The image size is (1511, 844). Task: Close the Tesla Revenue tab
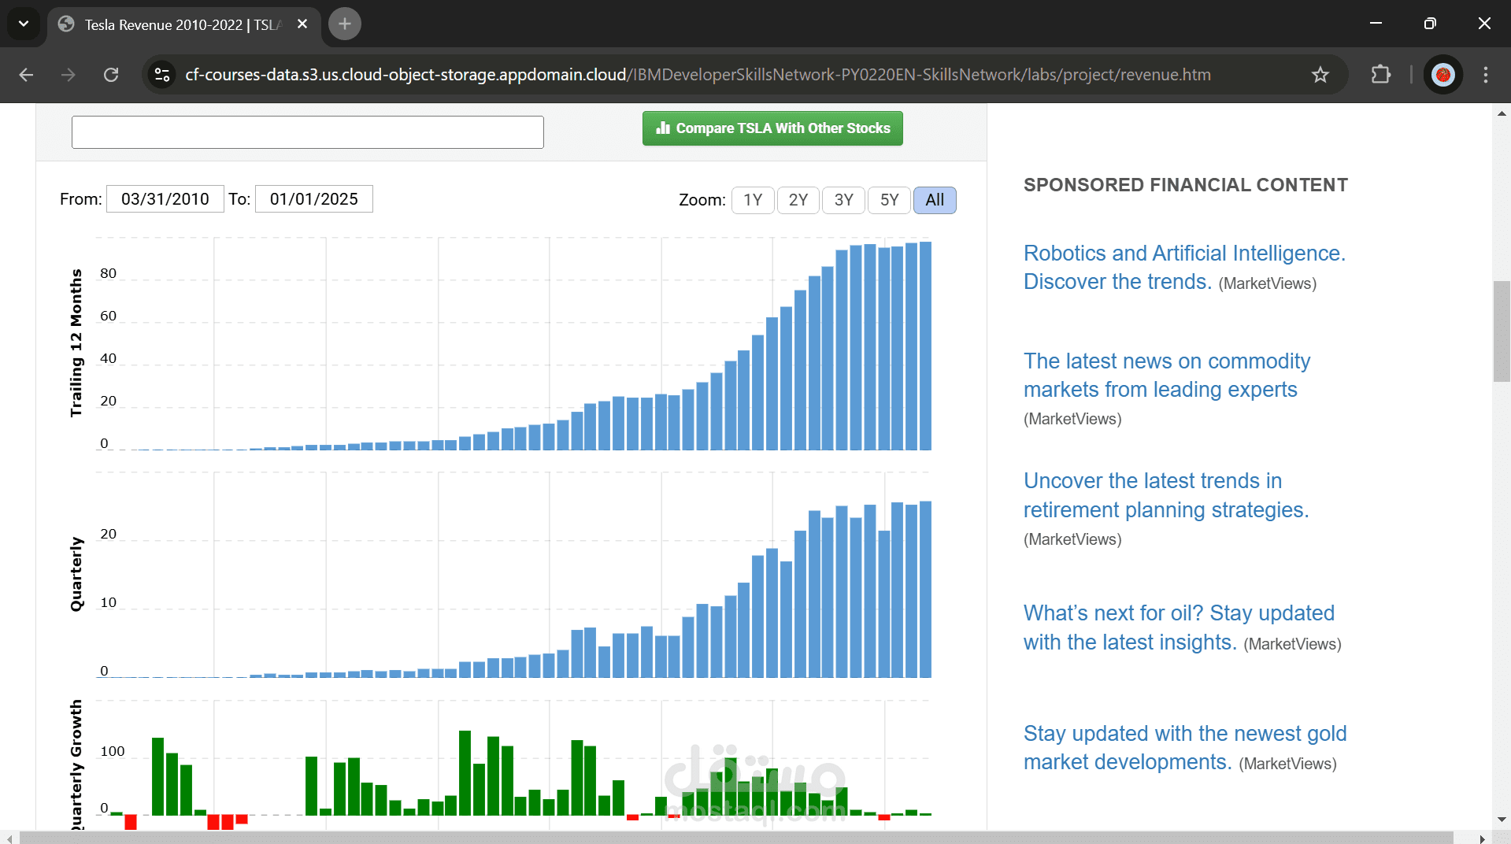click(302, 24)
